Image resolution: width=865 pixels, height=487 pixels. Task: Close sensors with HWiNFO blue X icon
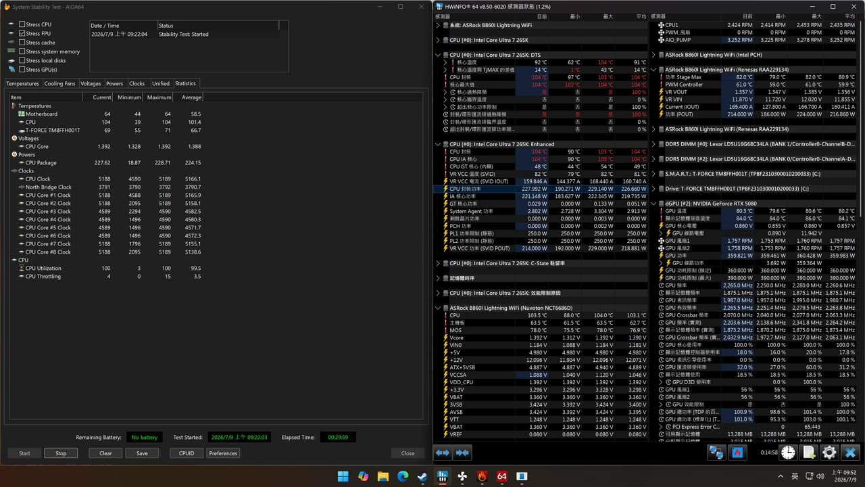pyautogui.click(x=851, y=453)
